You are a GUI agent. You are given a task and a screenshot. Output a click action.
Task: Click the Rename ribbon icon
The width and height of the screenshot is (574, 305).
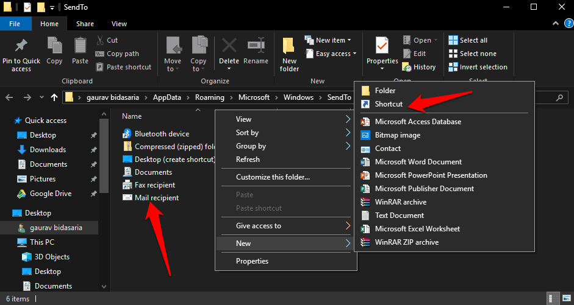[x=256, y=46]
